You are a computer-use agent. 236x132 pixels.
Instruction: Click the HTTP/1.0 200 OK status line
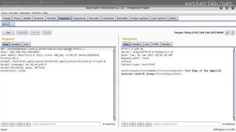pos(132,49)
